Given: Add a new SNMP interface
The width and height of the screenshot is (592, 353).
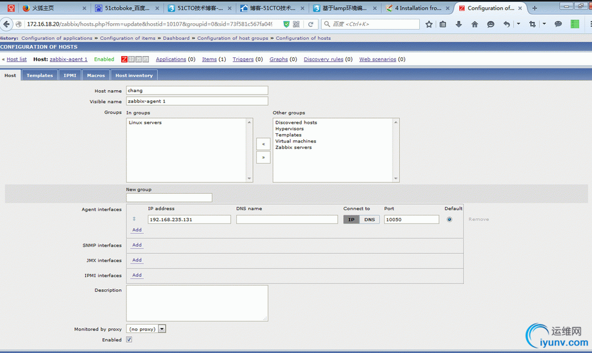Looking at the screenshot, I should (137, 245).
